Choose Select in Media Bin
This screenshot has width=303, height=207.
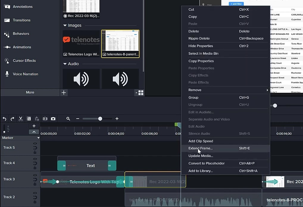(225, 54)
